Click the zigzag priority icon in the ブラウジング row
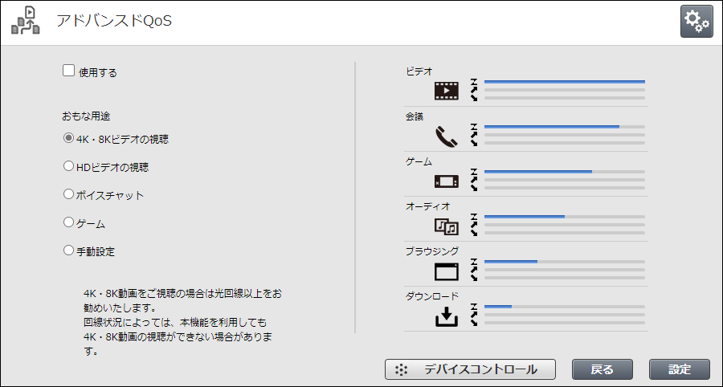The height and width of the screenshot is (387, 723). tap(474, 261)
